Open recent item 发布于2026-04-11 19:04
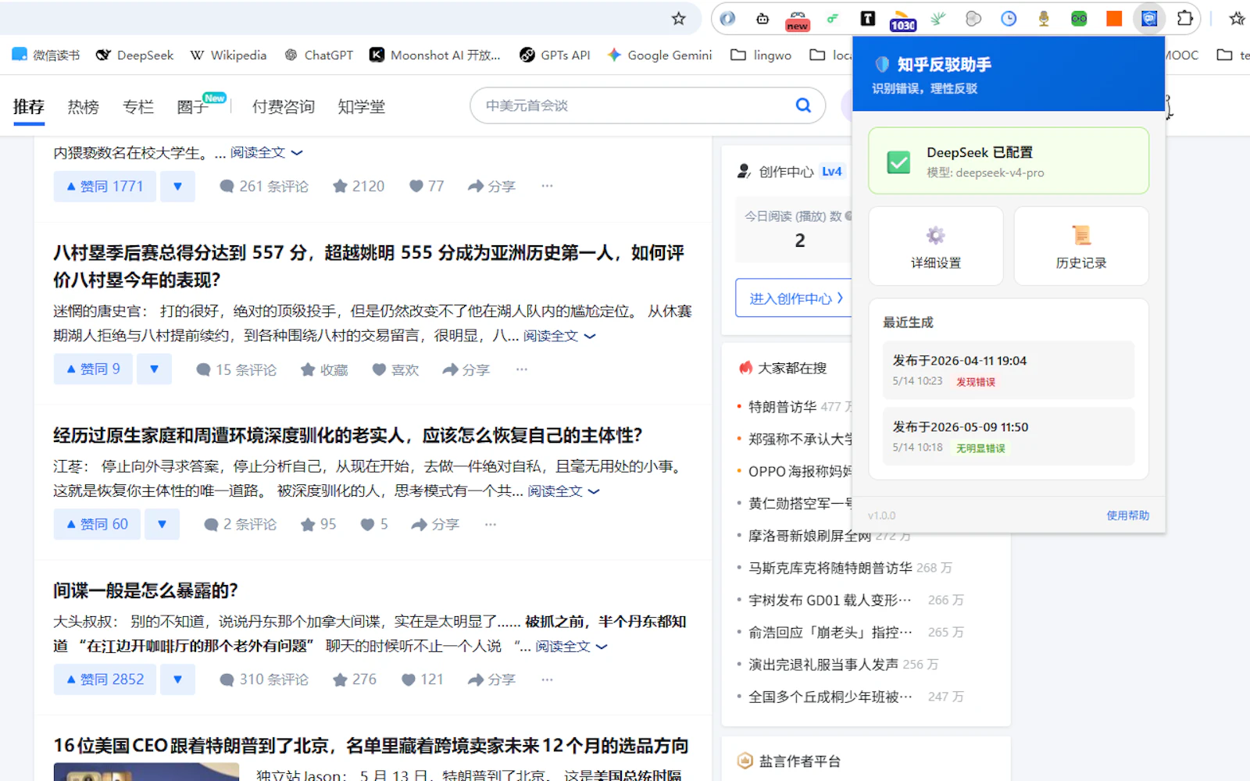1250x781 pixels. coord(1009,370)
